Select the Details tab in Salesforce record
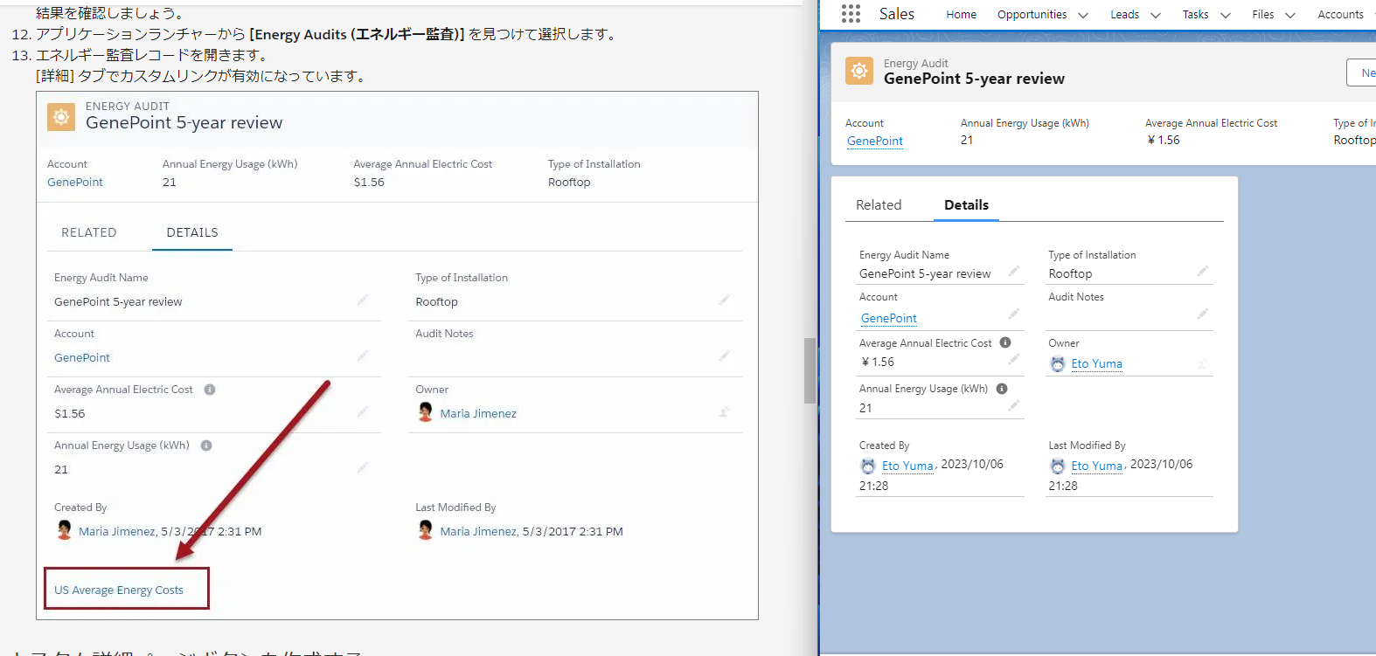This screenshot has height=656, width=1376. (966, 204)
